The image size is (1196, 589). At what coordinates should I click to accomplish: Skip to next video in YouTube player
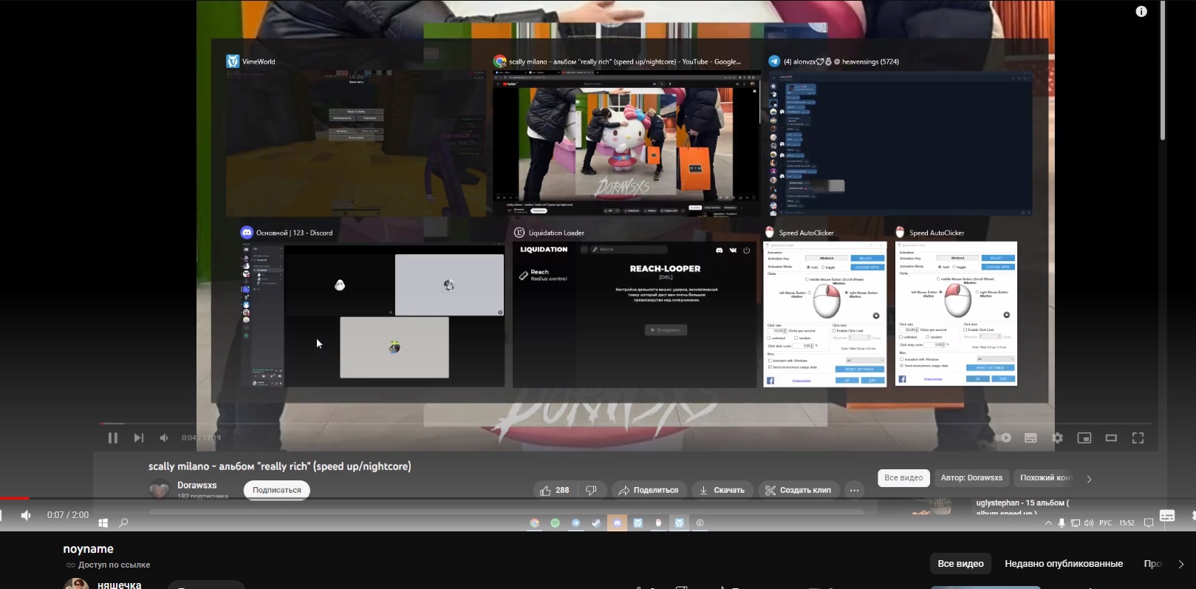point(138,438)
